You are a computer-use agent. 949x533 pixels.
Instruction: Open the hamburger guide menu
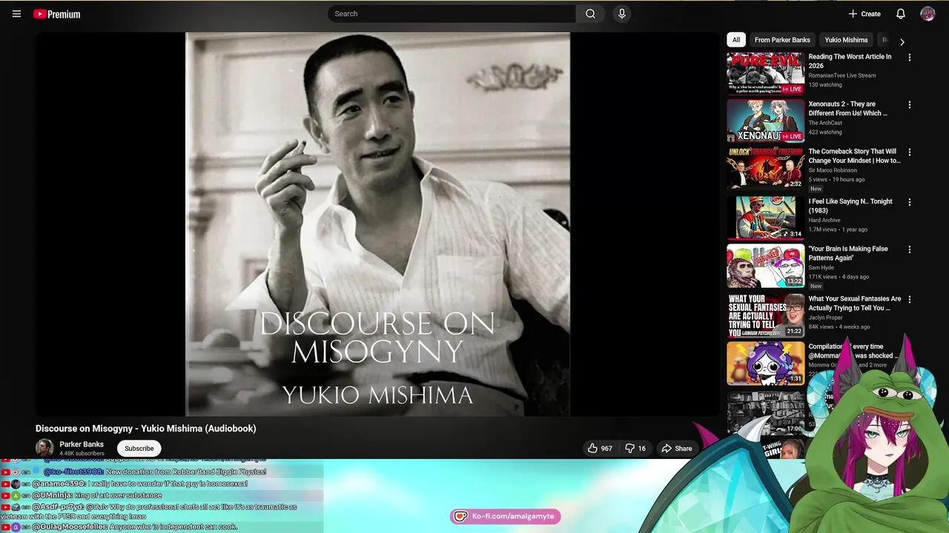(16, 14)
